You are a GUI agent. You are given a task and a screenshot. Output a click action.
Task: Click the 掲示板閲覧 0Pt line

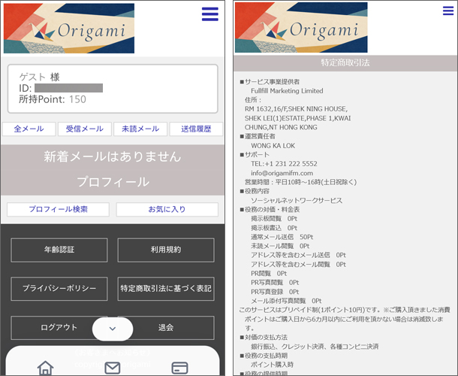(274, 219)
